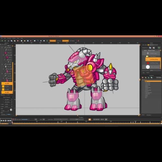
Task: Click the Copy icon in the top toolbar
Action: [11, 41]
